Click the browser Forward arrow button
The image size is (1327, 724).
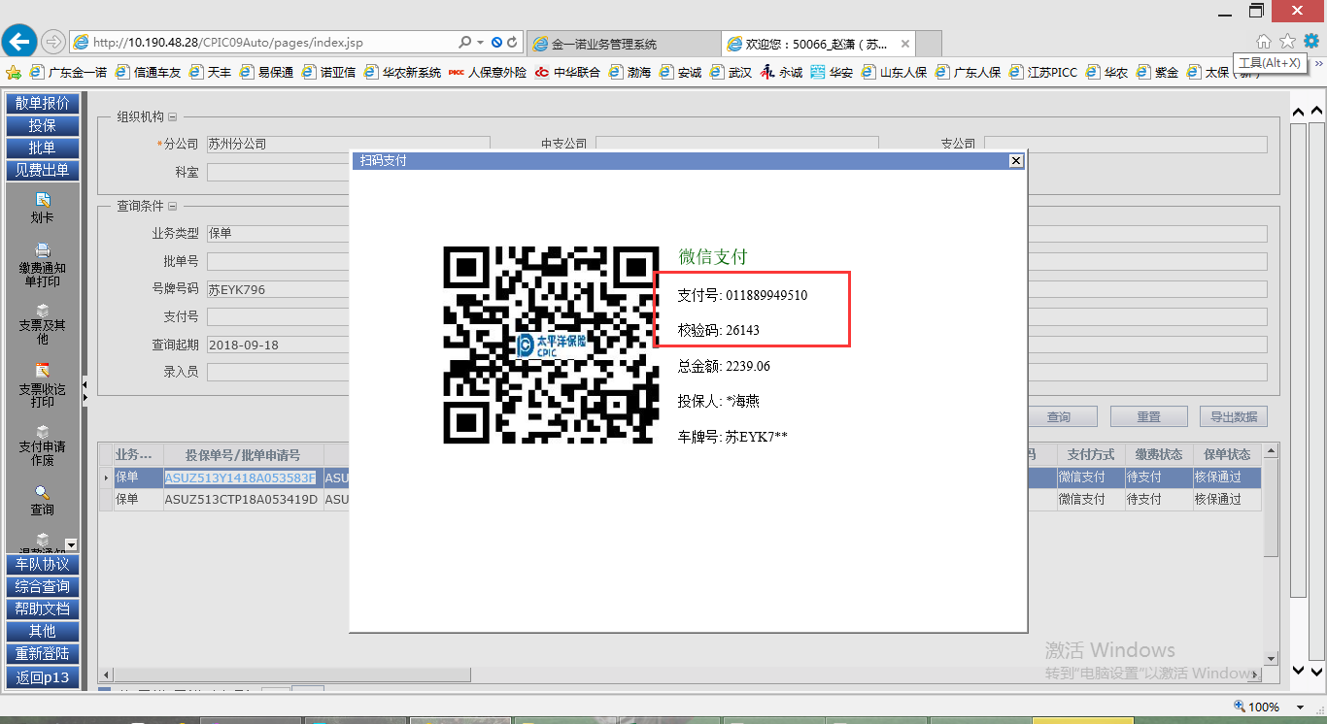(x=53, y=43)
